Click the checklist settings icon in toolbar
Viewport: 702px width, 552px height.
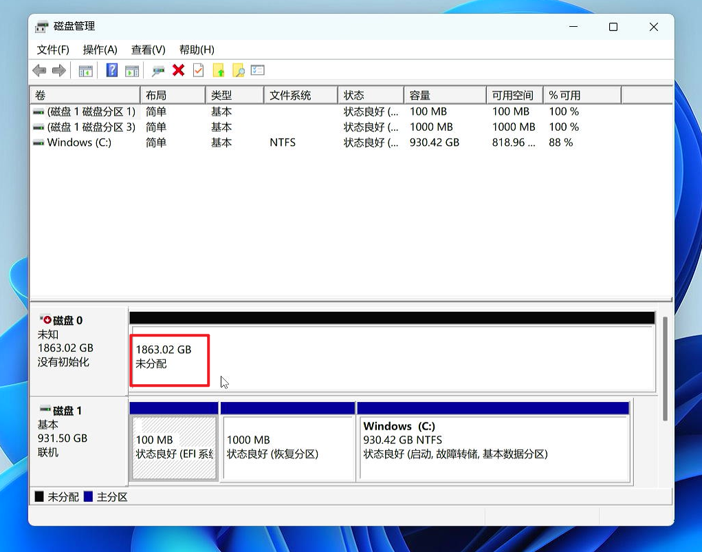[257, 70]
